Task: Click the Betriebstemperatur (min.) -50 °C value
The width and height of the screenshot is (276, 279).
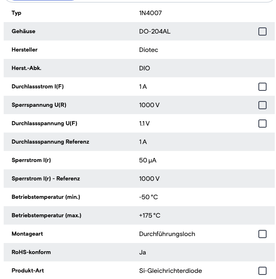Action: point(148,197)
